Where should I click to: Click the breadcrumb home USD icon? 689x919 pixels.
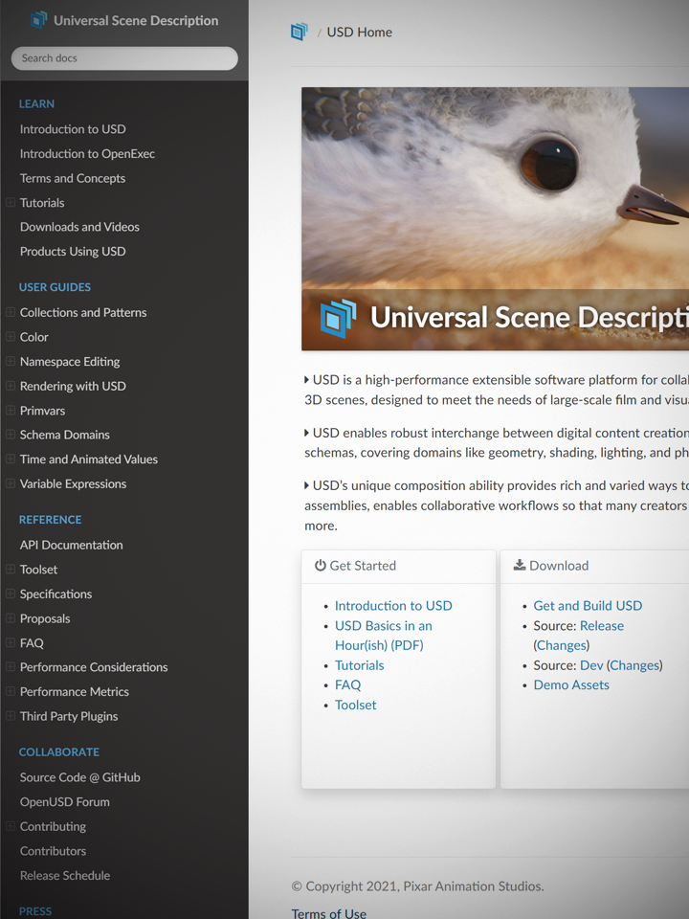300,32
